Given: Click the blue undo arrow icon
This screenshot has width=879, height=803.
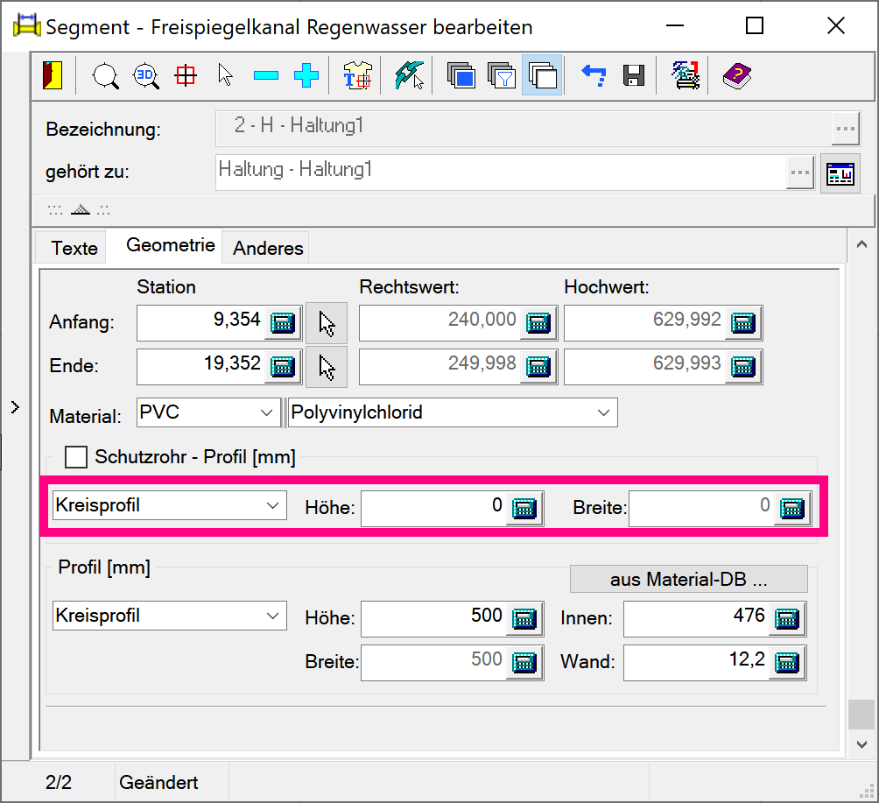Looking at the screenshot, I should click(594, 76).
